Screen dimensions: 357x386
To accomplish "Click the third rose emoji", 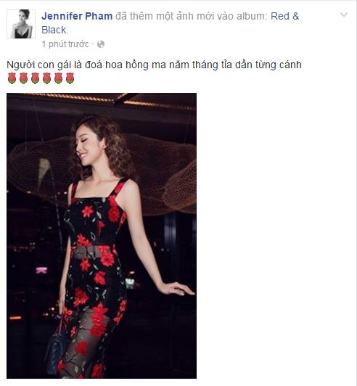I will tap(35, 78).
